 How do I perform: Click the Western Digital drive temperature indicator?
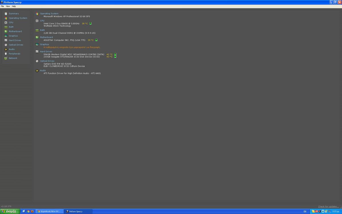tap(115, 54)
